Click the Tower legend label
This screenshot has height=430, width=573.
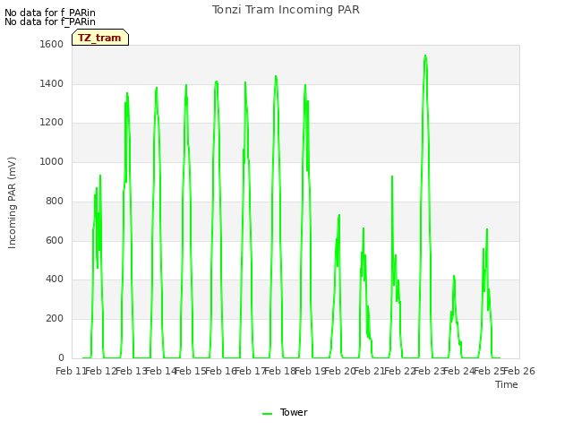(x=294, y=412)
